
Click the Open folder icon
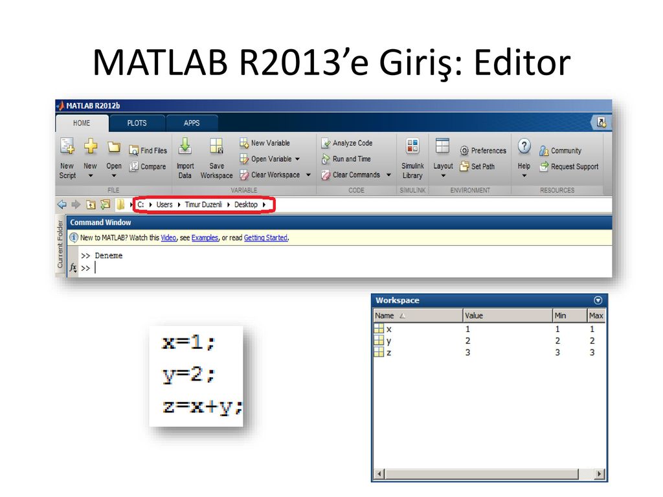(x=114, y=147)
